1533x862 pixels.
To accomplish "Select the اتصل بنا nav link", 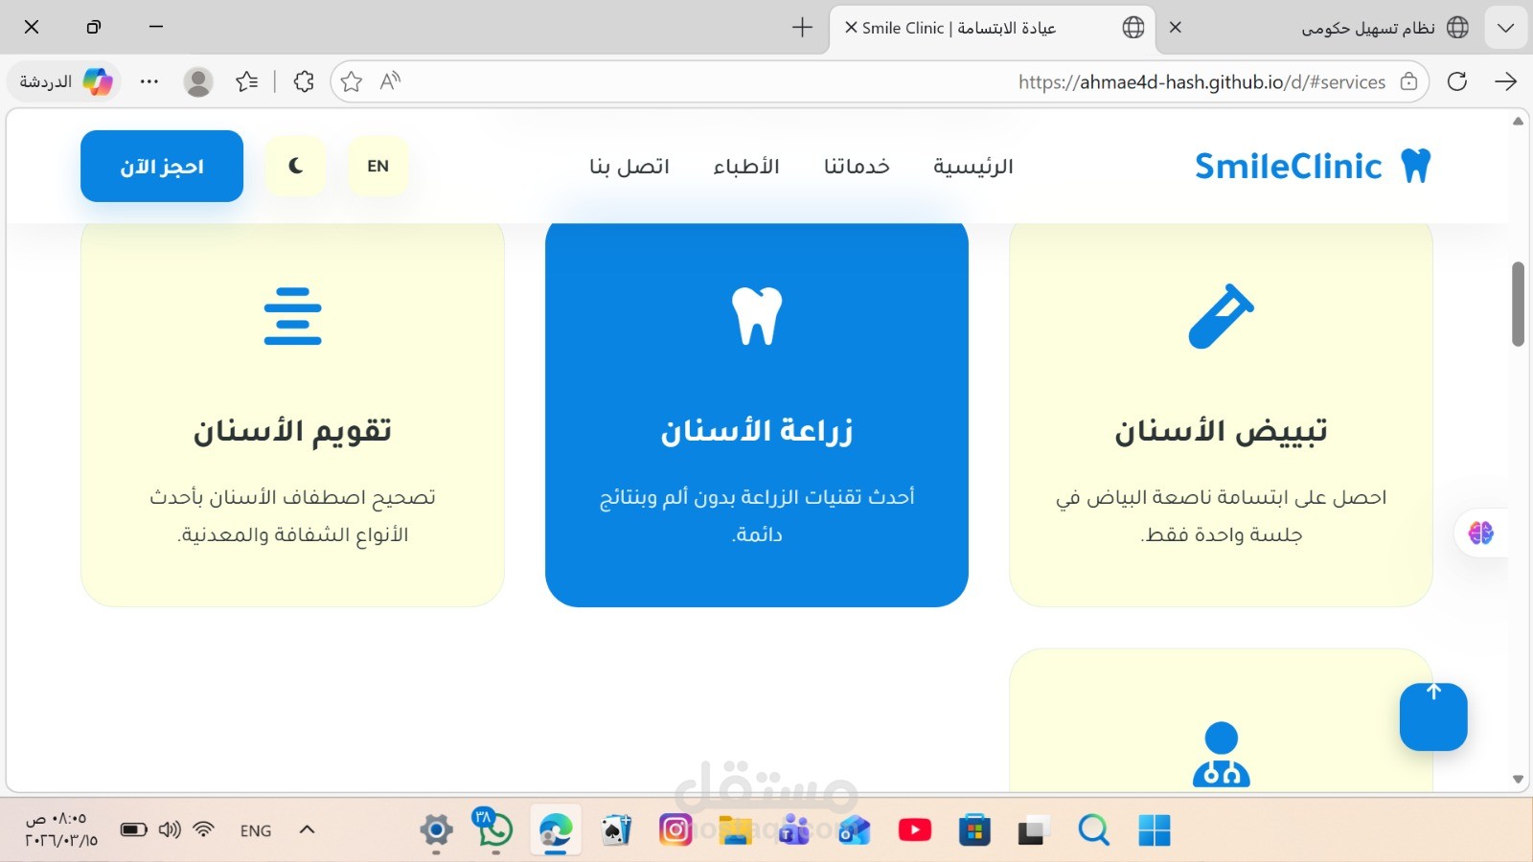I will [x=629, y=167].
